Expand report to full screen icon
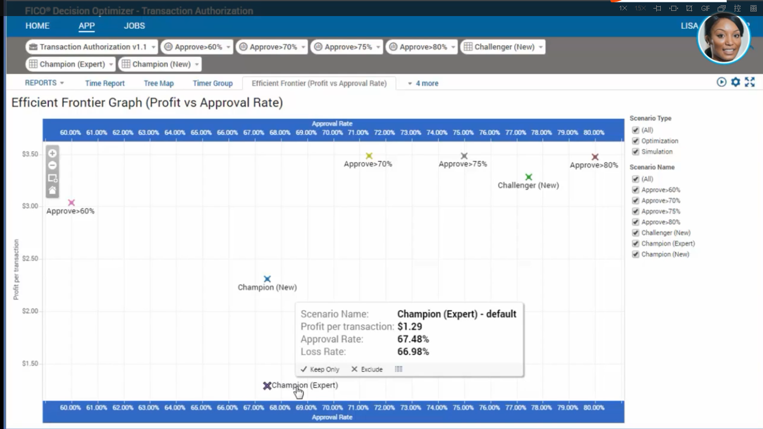 pos(750,82)
